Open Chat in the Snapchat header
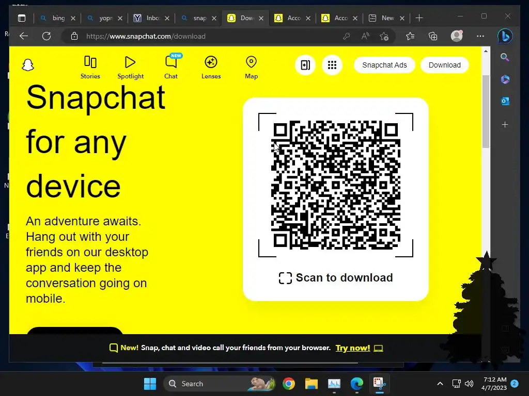Image resolution: width=529 pixels, height=396 pixels. pos(171,68)
